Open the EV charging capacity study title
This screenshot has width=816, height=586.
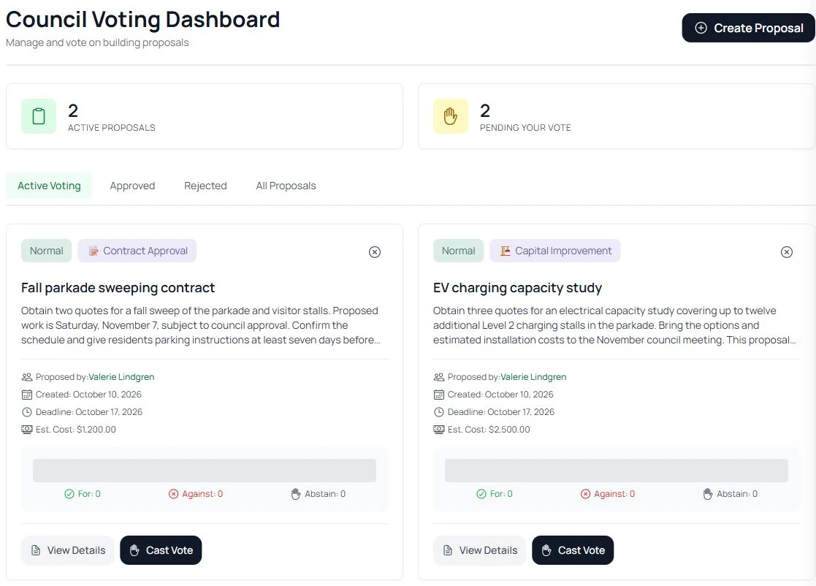click(x=518, y=288)
